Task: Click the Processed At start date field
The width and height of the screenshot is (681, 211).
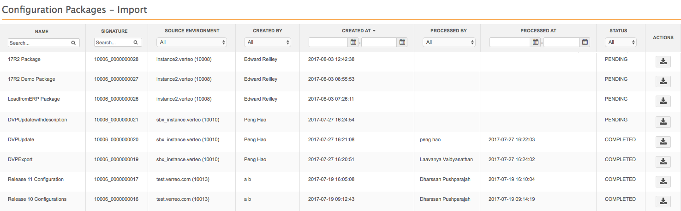Action: click(x=510, y=42)
